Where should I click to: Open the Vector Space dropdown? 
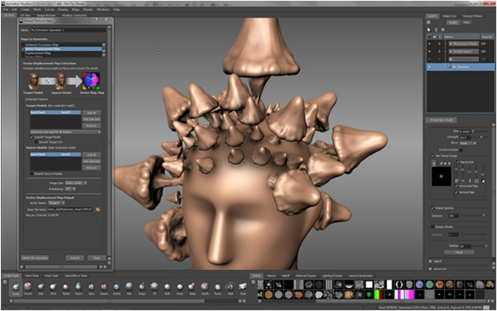coord(57,203)
